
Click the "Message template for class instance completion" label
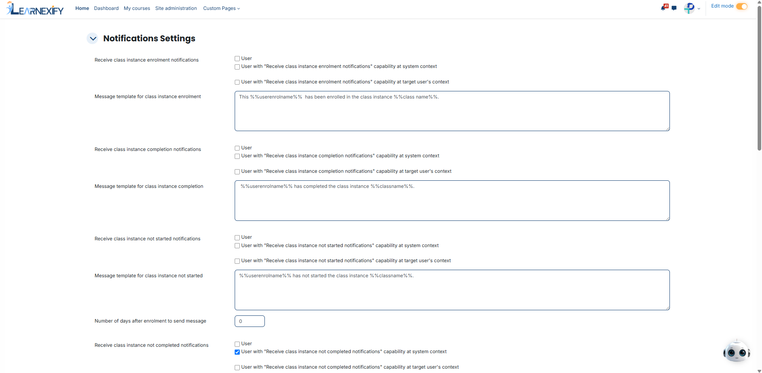(149, 186)
